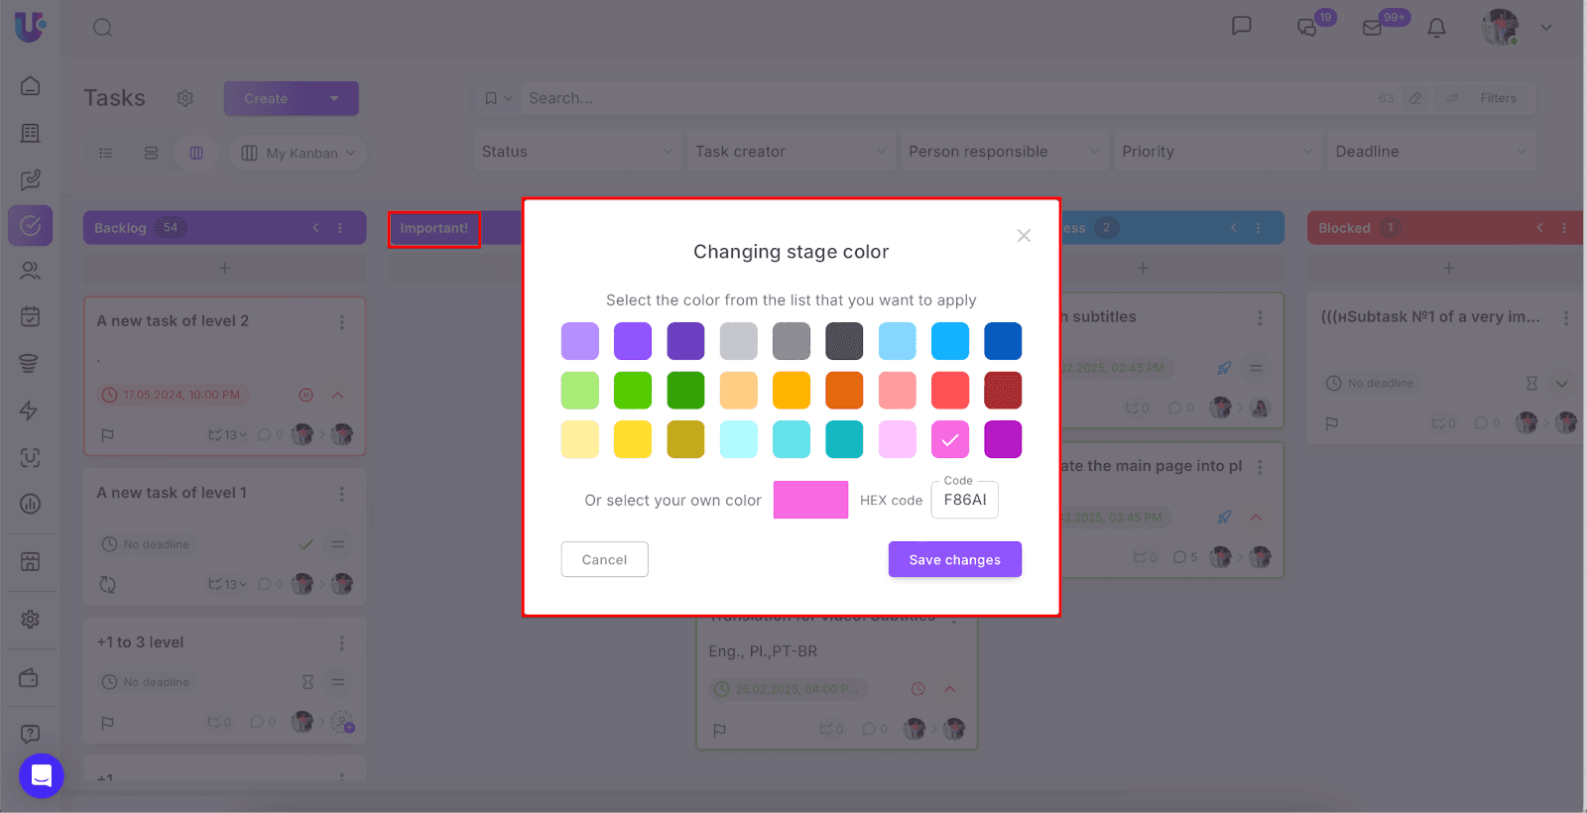1587x813 pixels.
Task: Click the search magnifier icon in header
Action: point(103,28)
